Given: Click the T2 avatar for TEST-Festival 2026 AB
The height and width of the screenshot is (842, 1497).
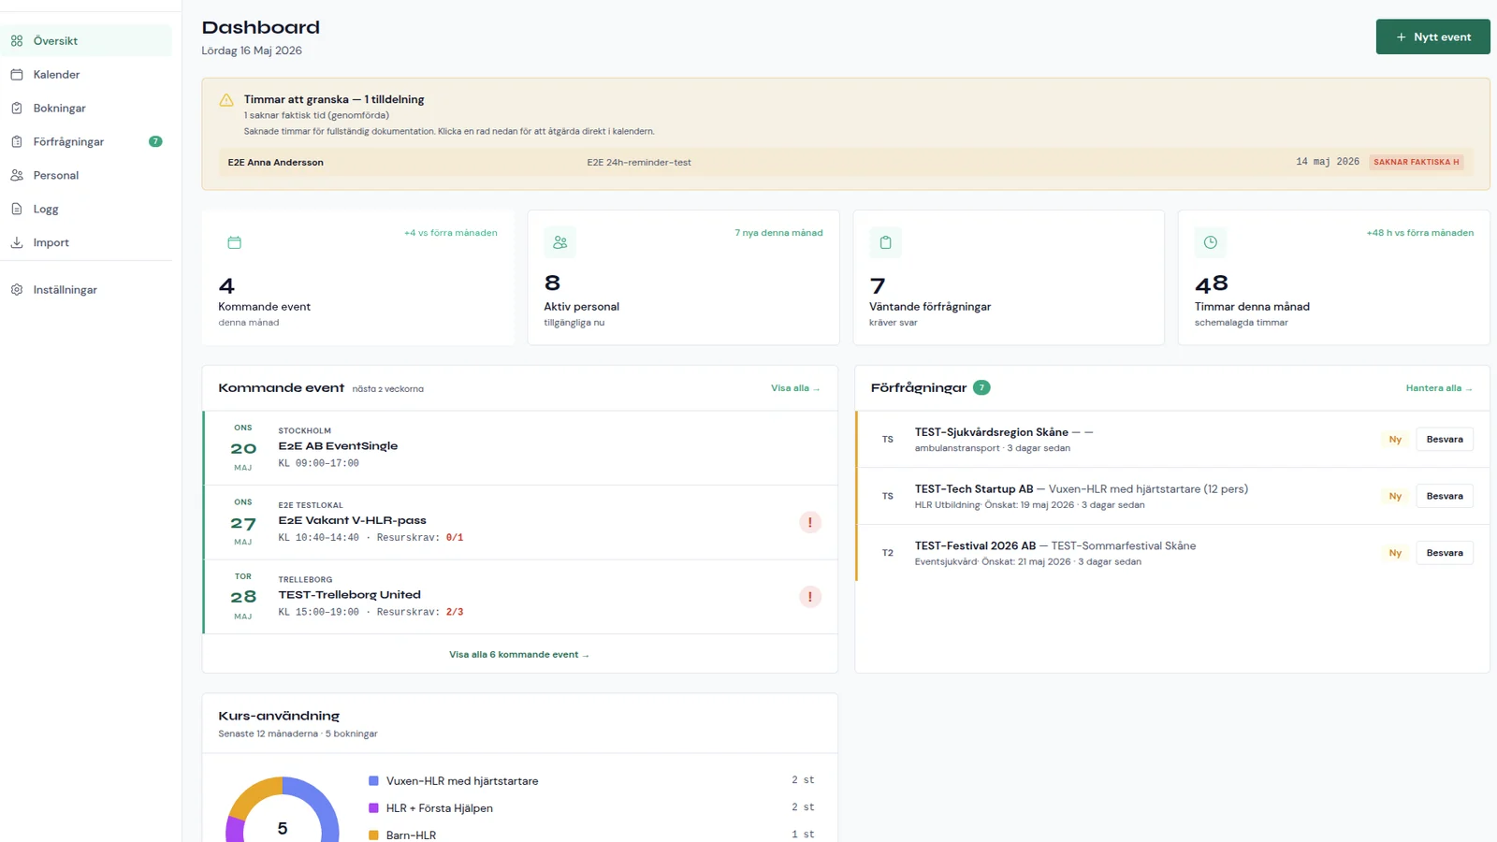Looking at the screenshot, I should coord(888,554).
